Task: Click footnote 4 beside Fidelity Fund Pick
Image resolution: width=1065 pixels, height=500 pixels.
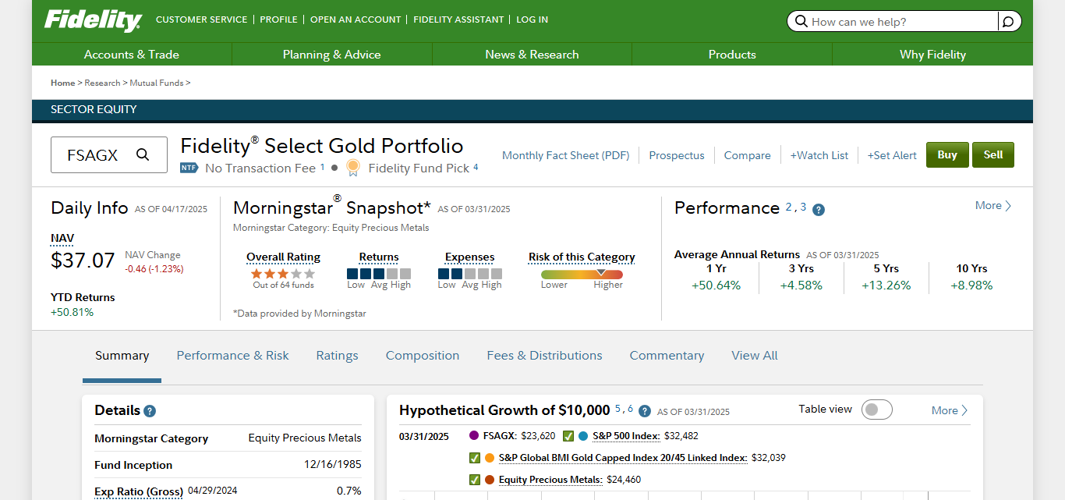Action: click(x=476, y=167)
